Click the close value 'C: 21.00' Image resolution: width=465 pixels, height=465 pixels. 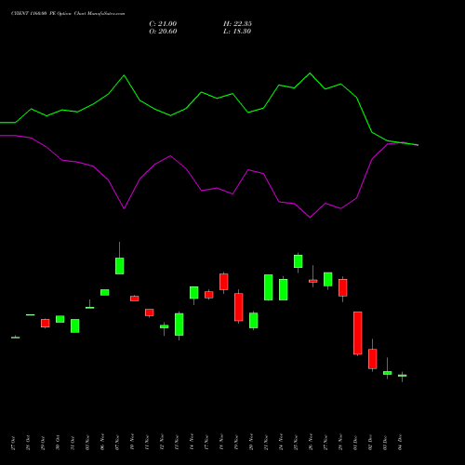point(163,24)
